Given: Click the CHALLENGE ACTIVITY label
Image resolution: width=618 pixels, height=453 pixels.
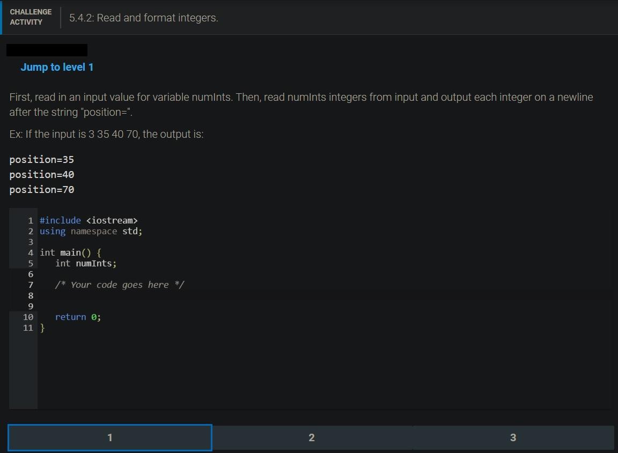Looking at the screenshot, I should (31, 17).
